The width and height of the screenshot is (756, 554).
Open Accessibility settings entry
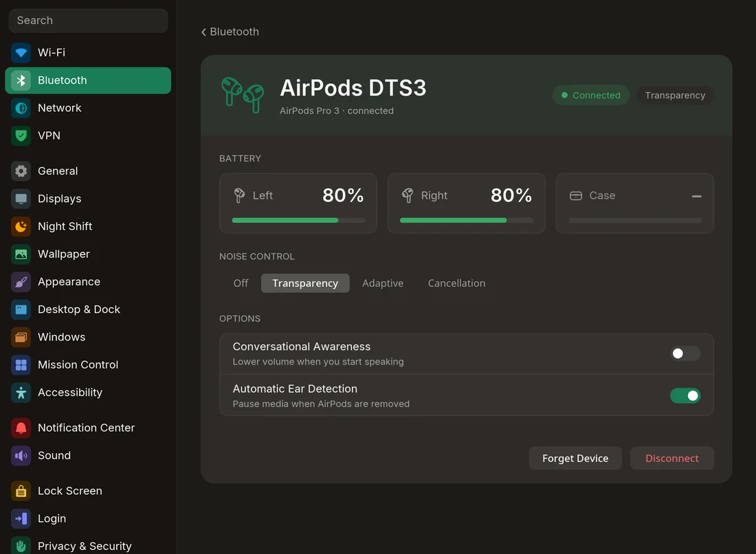(x=88, y=393)
